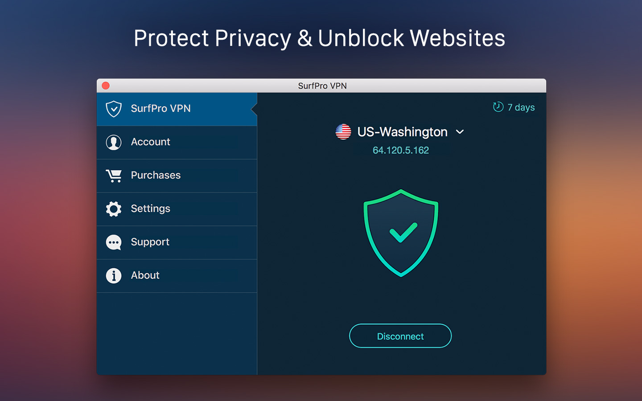Switch to the Purchases section
Image resolution: width=642 pixels, height=401 pixels.
click(177, 176)
